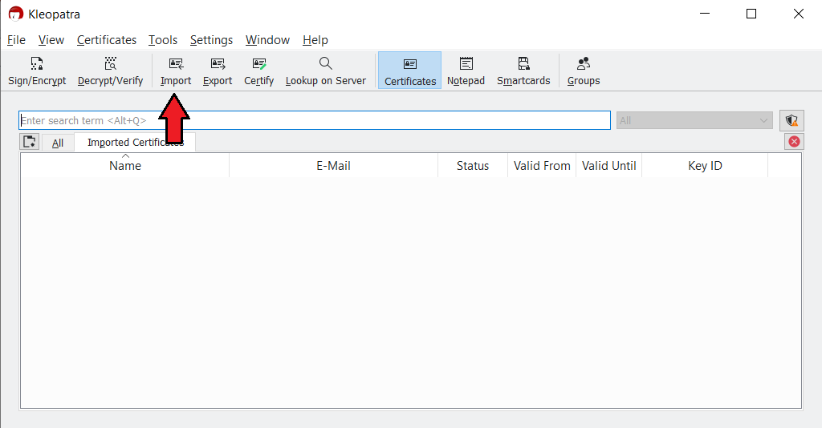
Task: Click the Import certificate icon
Action: [x=176, y=64]
